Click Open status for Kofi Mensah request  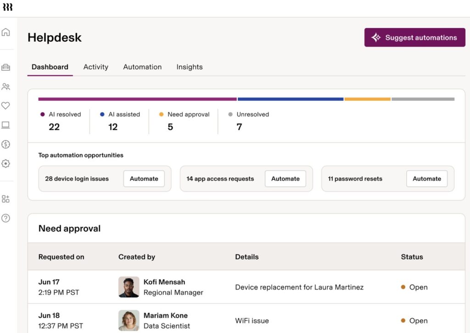pyautogui.click(x=414, y=287)
